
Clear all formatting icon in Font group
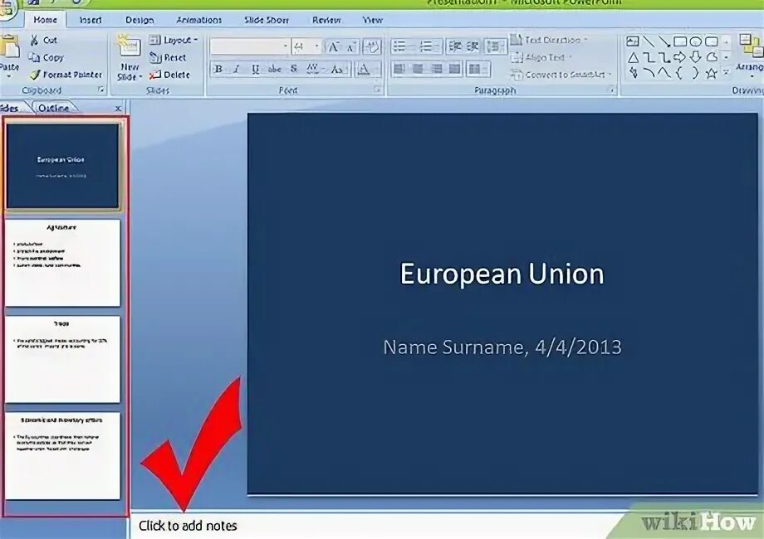point(372,46)
